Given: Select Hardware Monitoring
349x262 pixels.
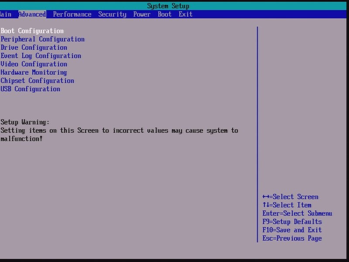Looking at the screenshot, I should click(34, 72).
